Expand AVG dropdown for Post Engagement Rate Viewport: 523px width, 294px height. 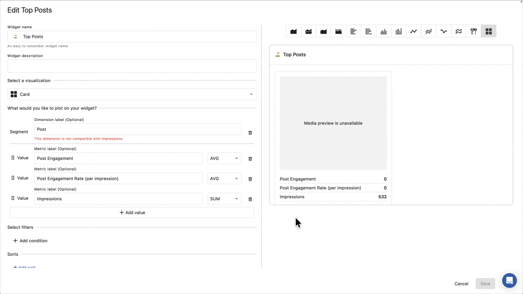point(224,178)
